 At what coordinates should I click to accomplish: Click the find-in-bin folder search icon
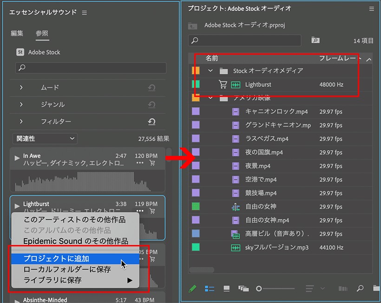tap(315, 40)
